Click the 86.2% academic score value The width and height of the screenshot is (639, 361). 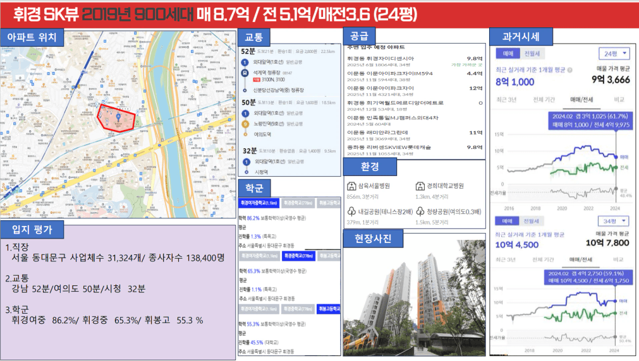[253, 218]
